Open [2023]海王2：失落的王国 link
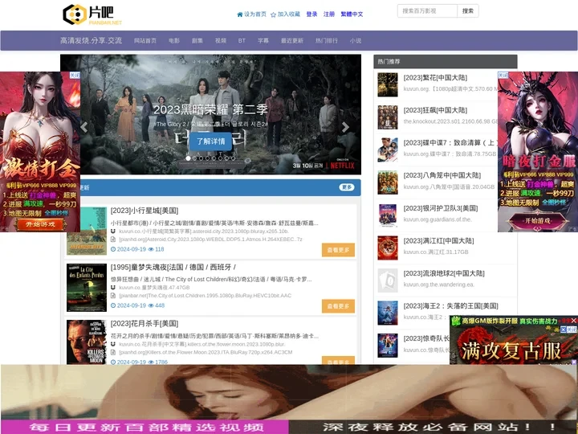This screenshot has height=434, width=578. (x=450, y=305)
